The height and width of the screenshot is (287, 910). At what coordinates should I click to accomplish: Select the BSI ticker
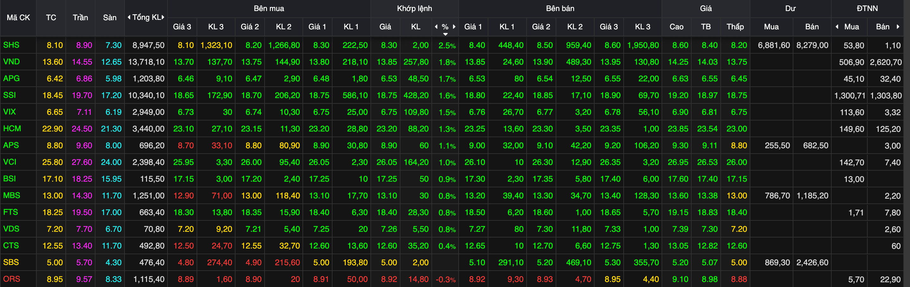point(9,179)
